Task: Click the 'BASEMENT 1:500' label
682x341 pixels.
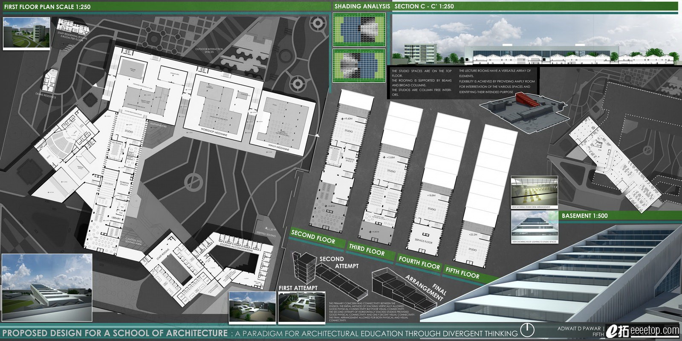Action: (584, 216)
